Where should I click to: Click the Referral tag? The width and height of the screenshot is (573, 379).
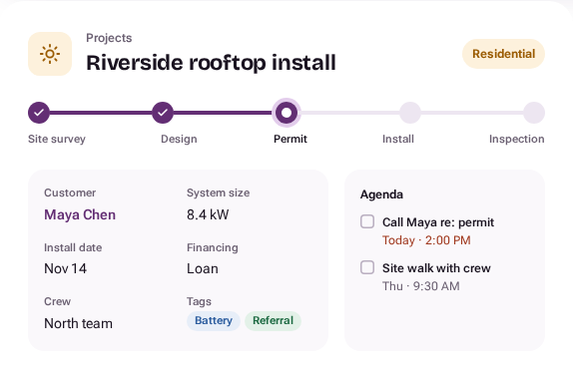click(273, 320)
